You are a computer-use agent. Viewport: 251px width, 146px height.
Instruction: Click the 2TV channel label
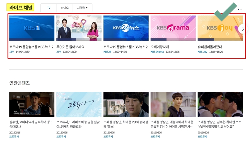59,52
